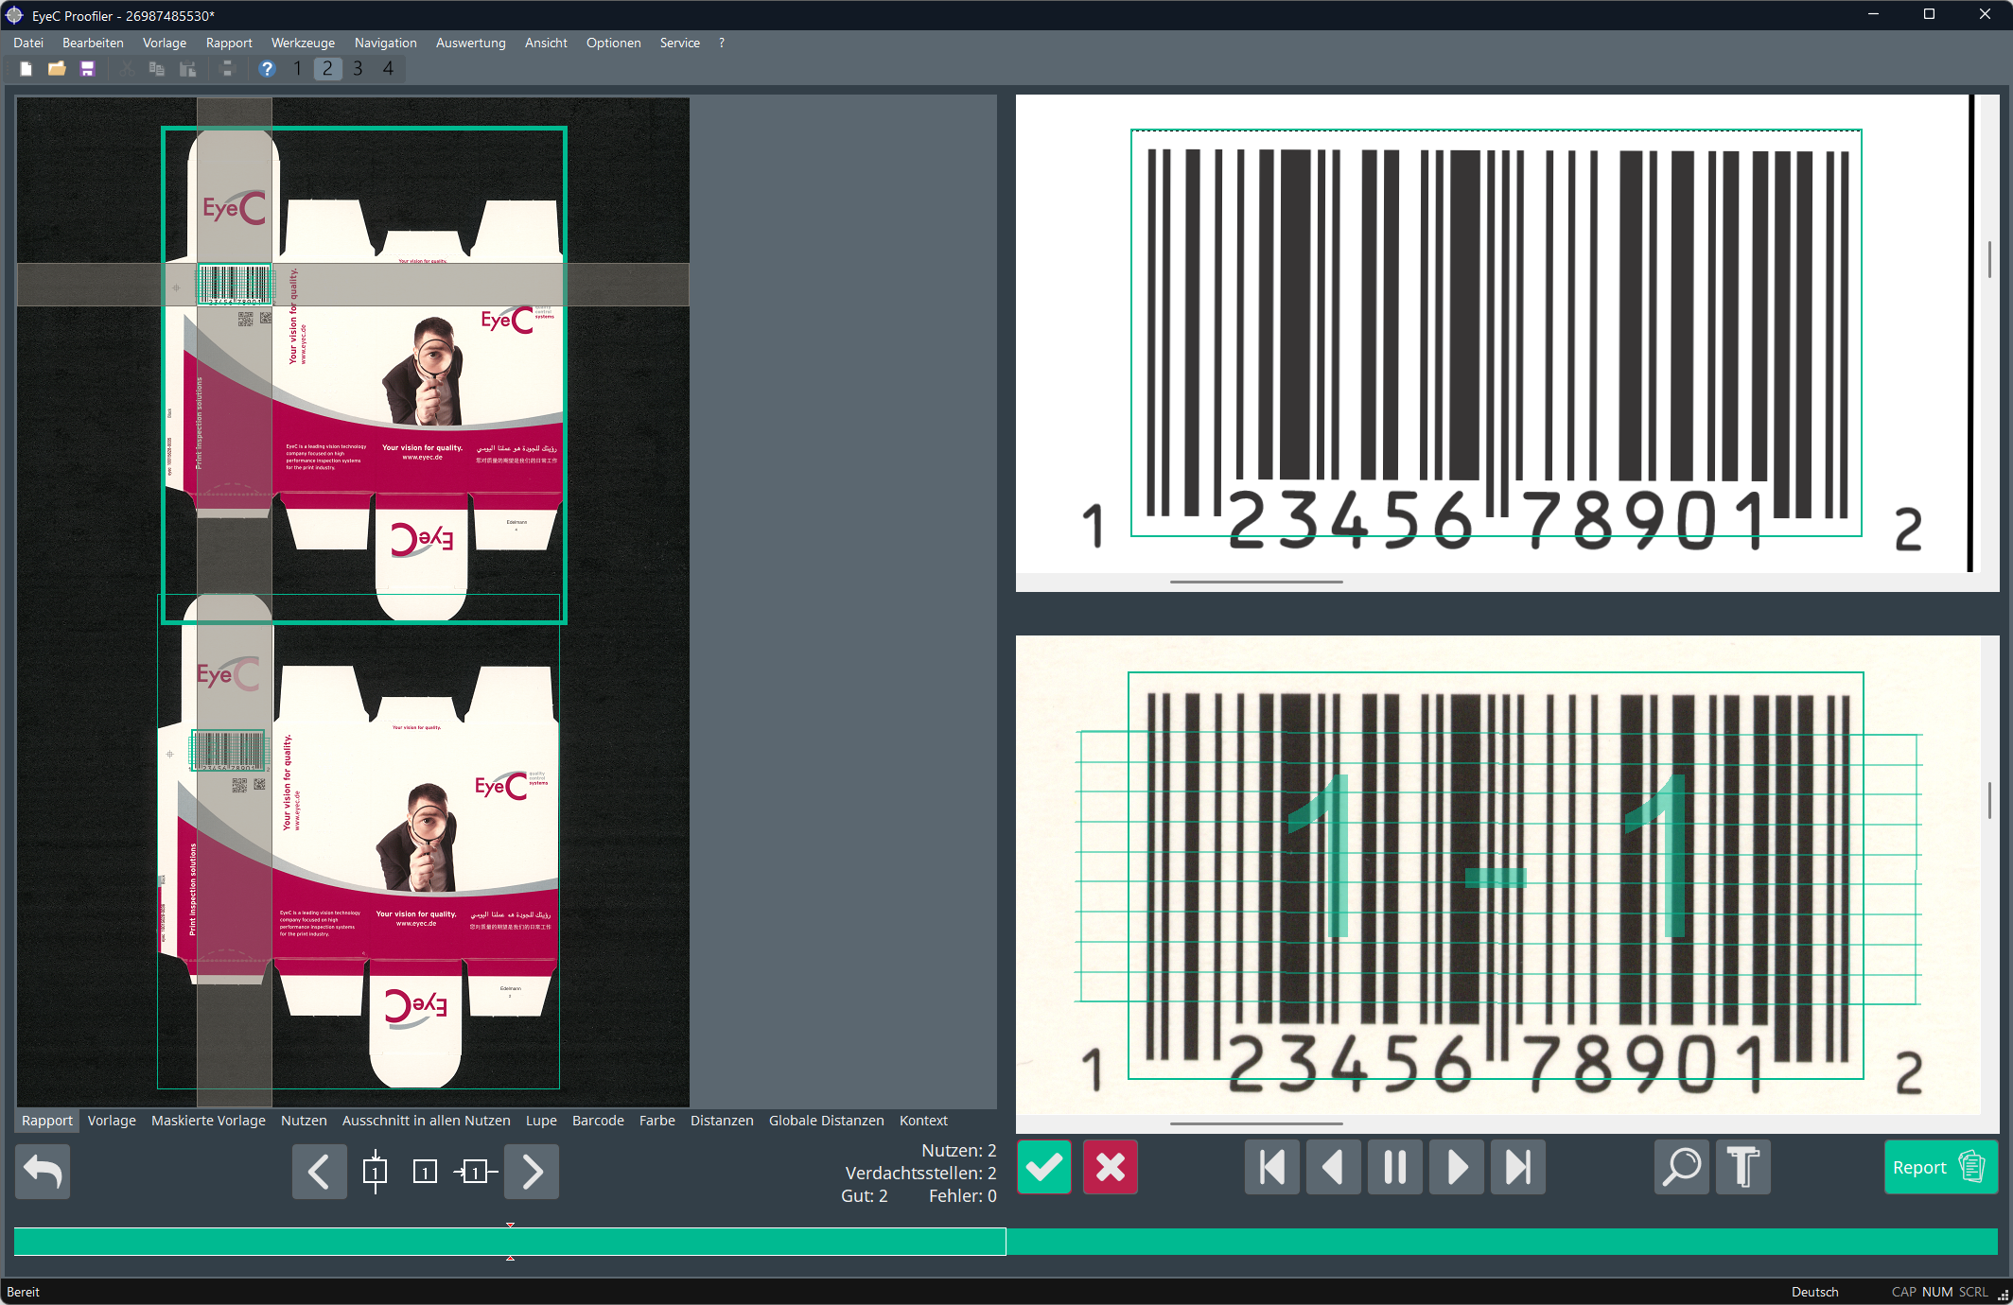Click the greyed copy icon
The image size is (2013, 1305).
(x=157, y=69)
